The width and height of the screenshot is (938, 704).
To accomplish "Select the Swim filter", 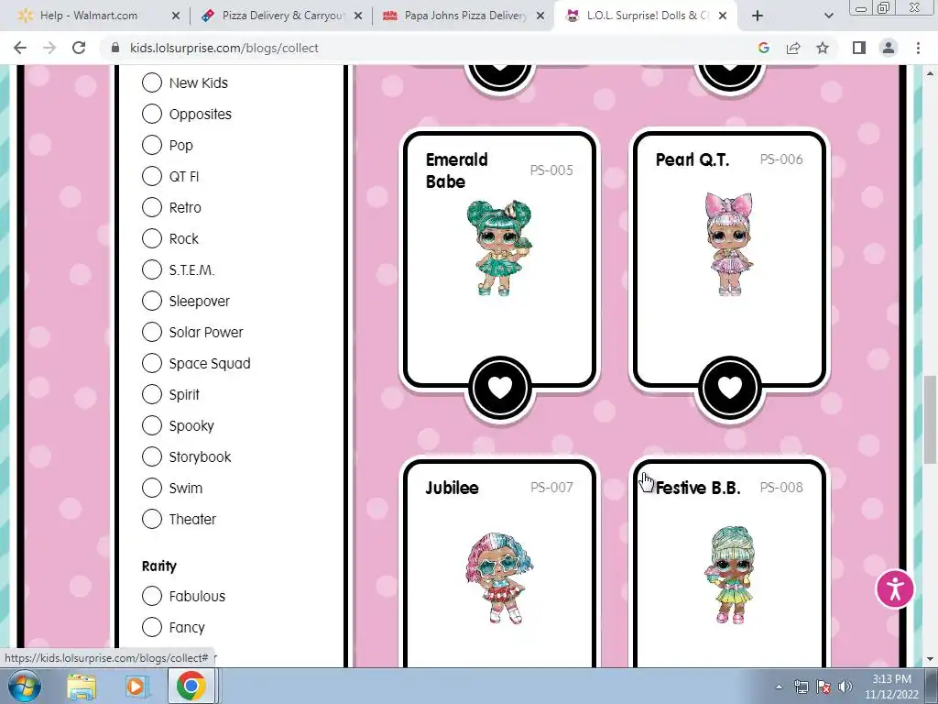I will pyautogui.click(x=152, y=488).
